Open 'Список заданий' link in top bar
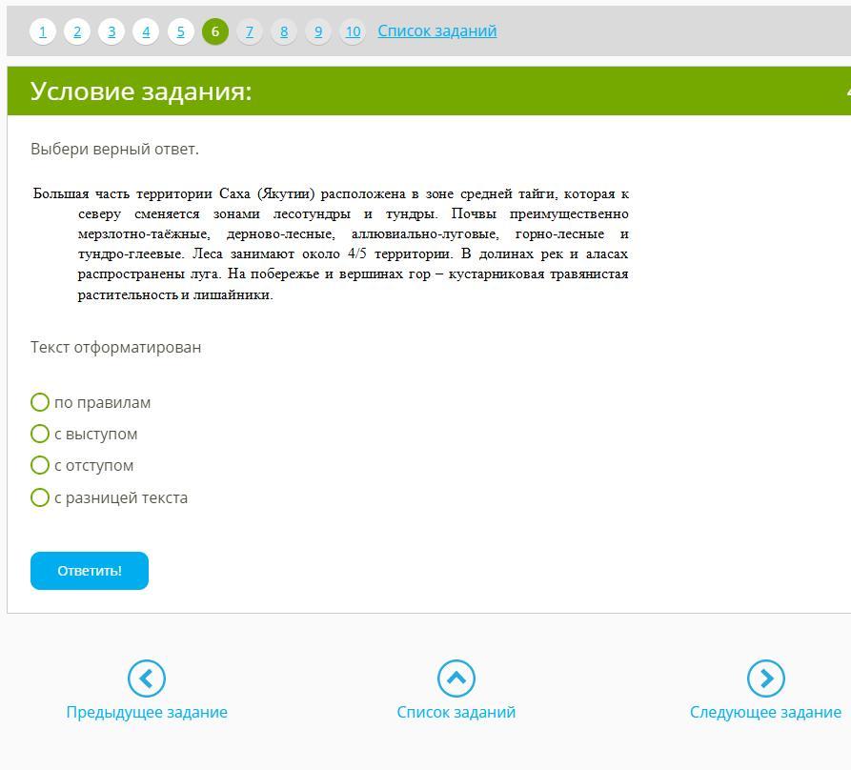Screen dimensions: 851x770 point(437,30)
